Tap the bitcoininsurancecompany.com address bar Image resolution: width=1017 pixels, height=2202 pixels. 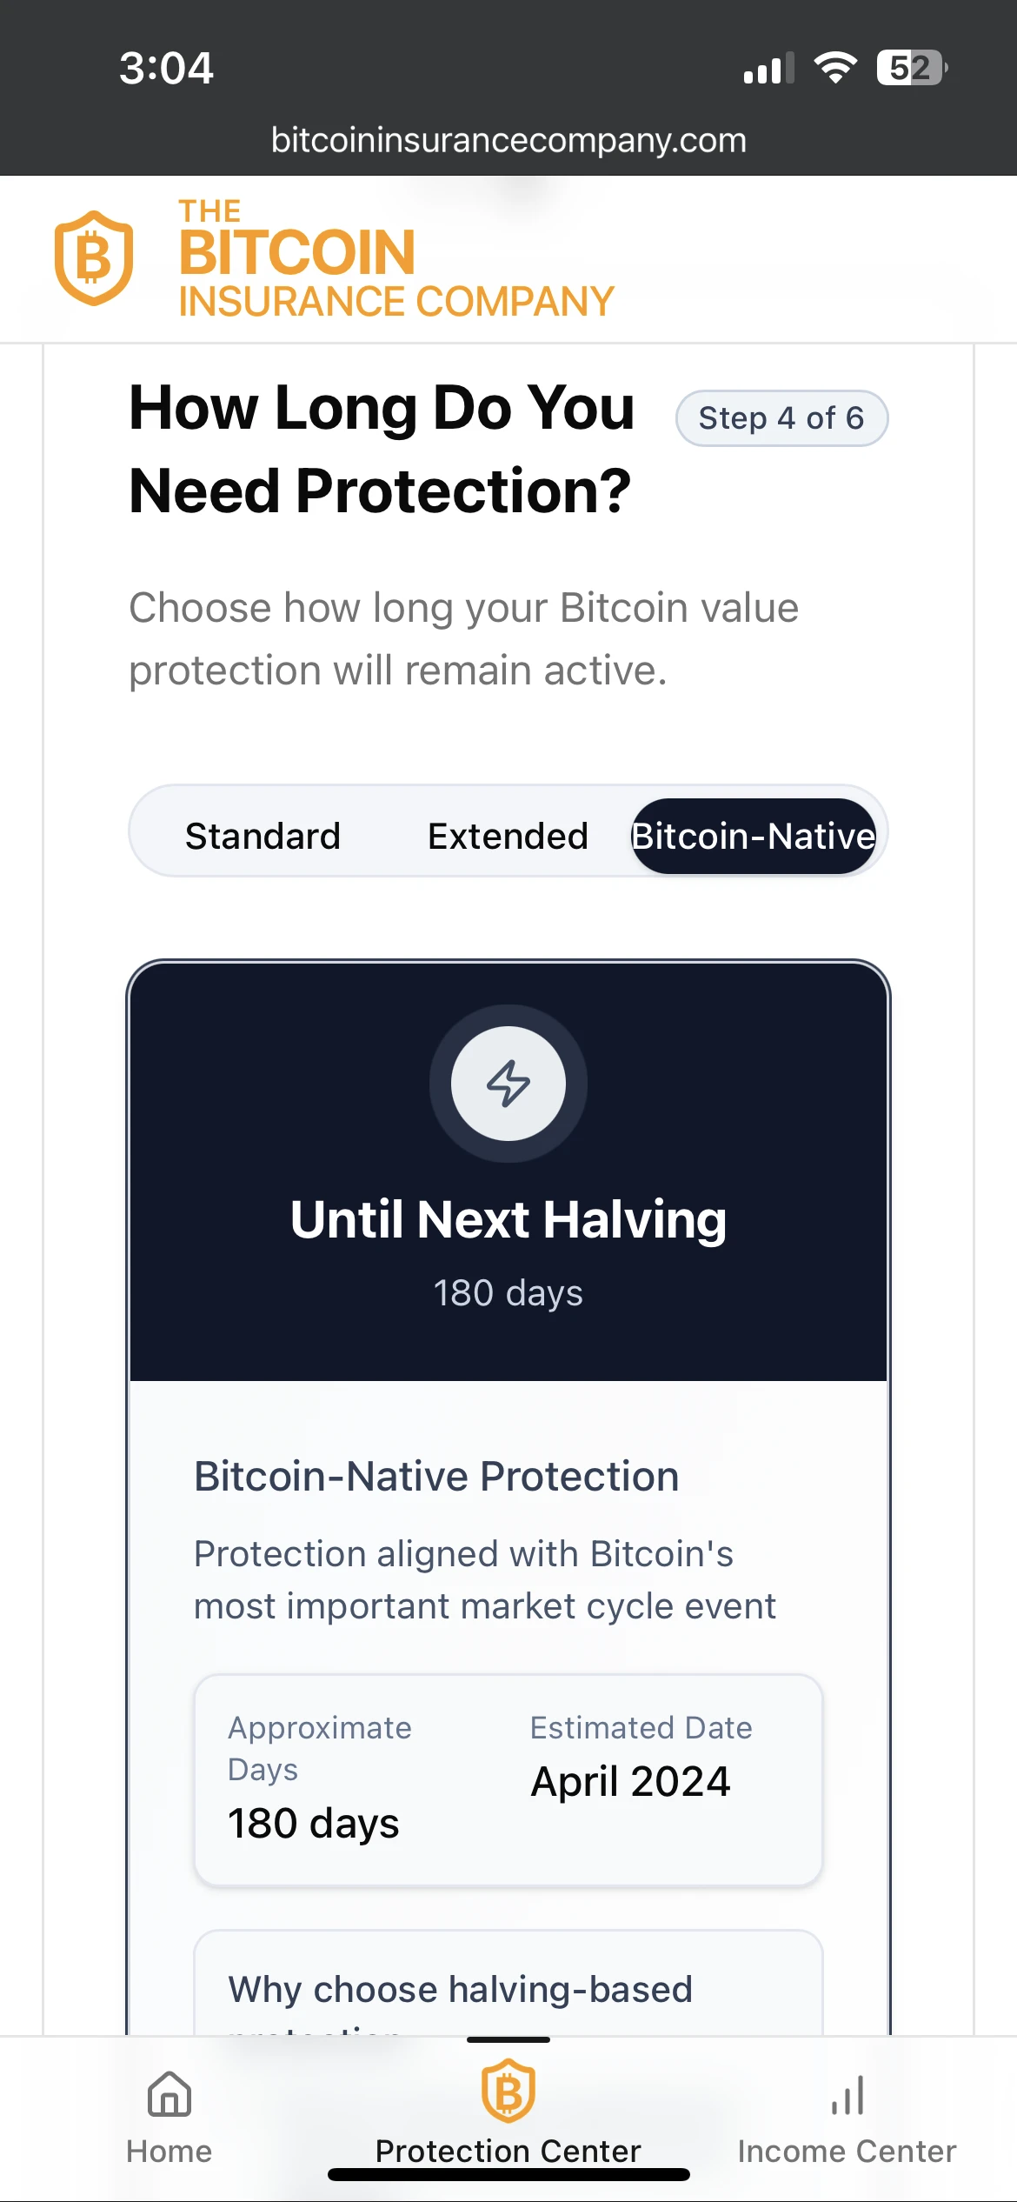pos(508,140)
